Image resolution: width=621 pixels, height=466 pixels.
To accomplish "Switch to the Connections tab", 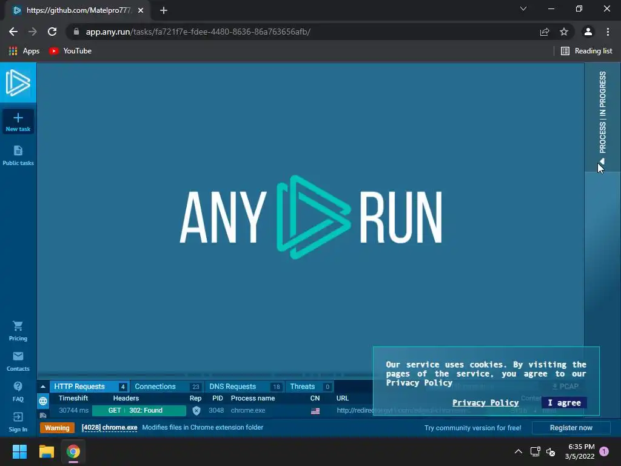I will coord(167,387).
